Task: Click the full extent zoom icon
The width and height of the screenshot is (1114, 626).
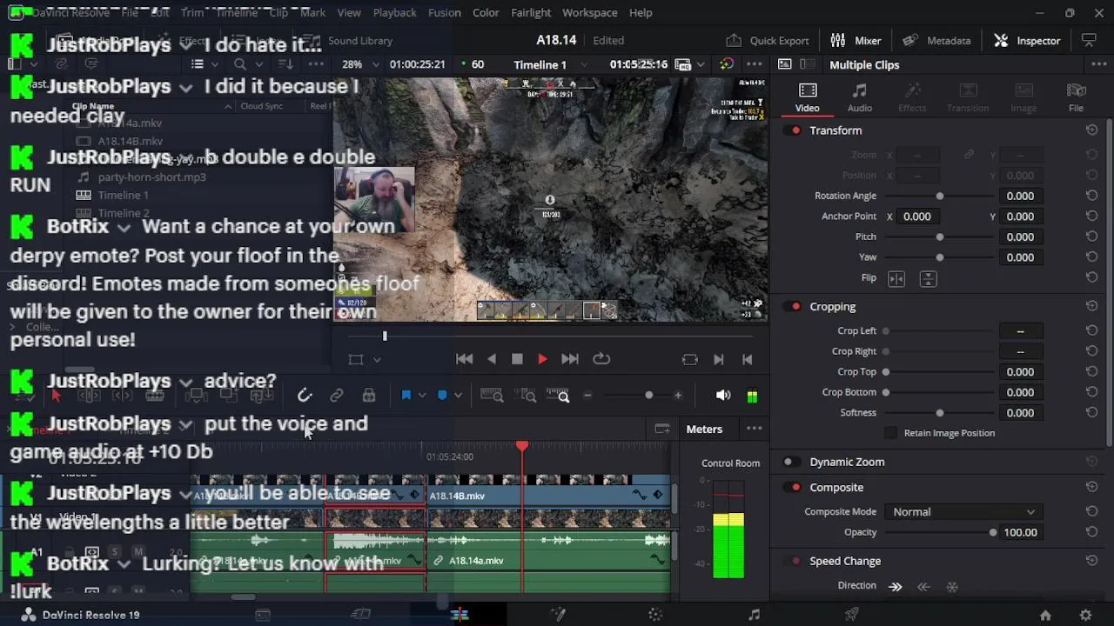Action: pyautogui.click(x=492, y=396)
